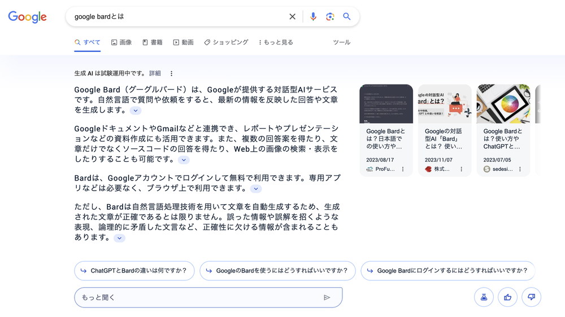
Task: Open Search Labs flask icon
Action: (x=484, y=297)
